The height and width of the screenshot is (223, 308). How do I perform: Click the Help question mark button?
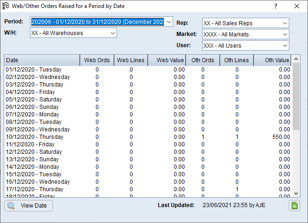(x=276, y=7)
